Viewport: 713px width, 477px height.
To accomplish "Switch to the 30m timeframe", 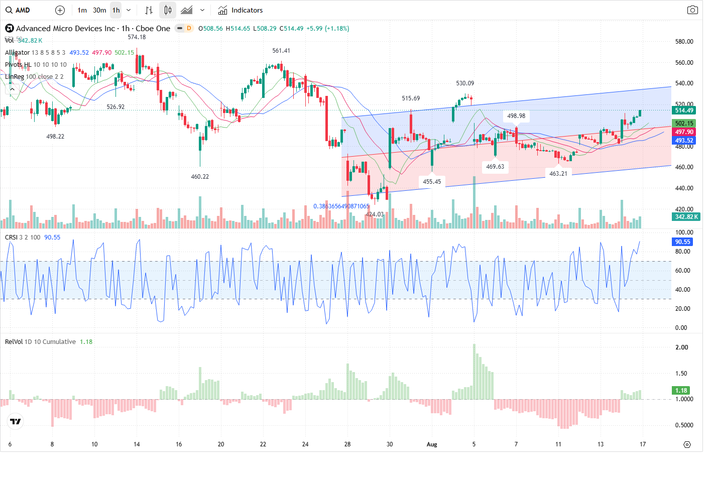I will [99, 10].
